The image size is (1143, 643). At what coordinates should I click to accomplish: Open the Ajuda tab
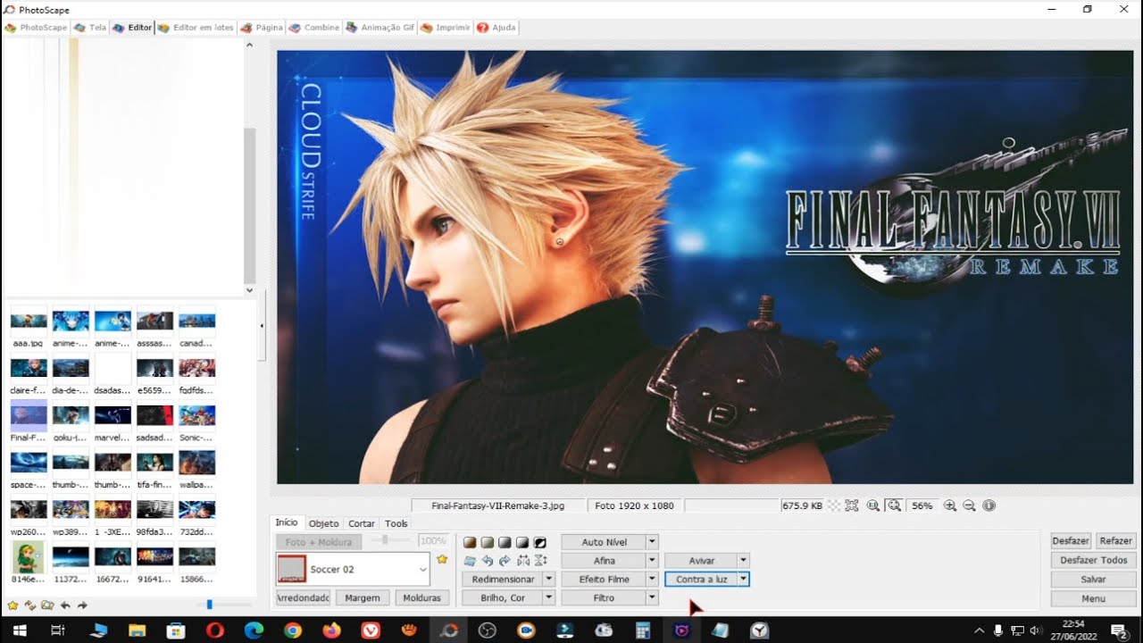point(496,28)
